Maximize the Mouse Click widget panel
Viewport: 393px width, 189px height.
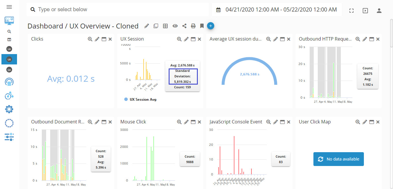click(x=193, y=122)
